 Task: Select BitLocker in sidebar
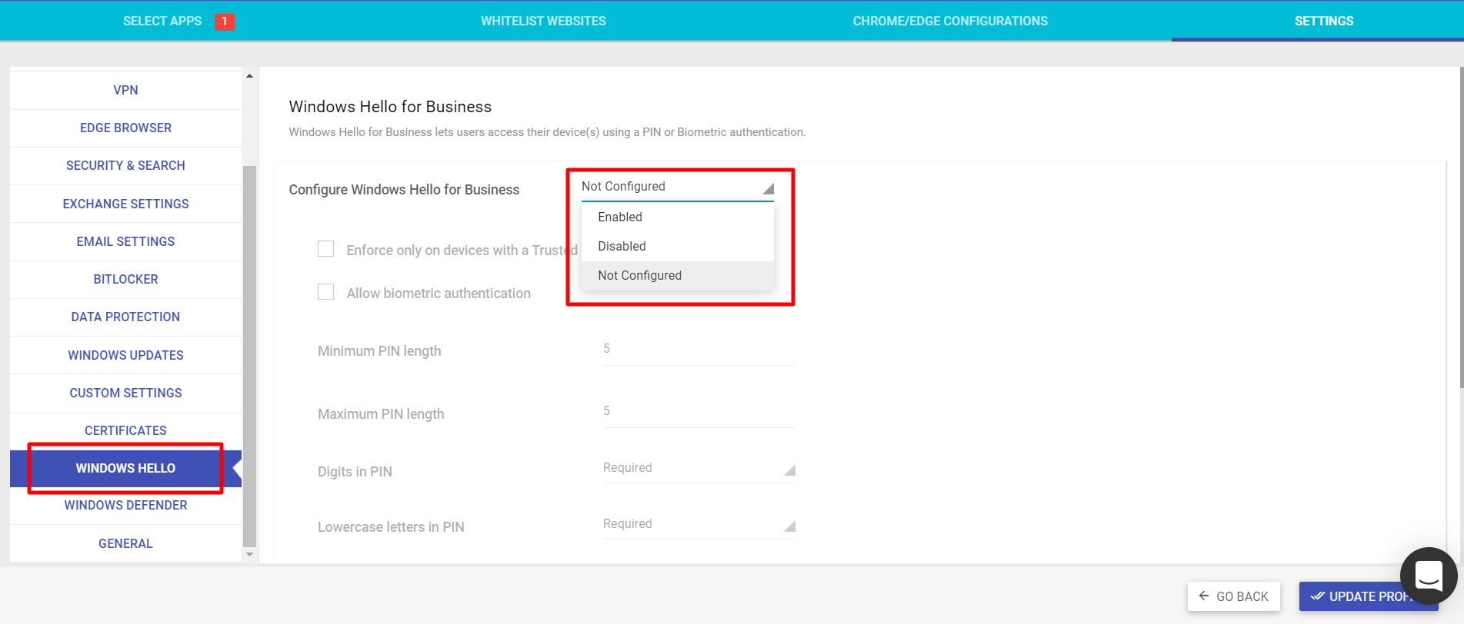[x=125, y=279]
